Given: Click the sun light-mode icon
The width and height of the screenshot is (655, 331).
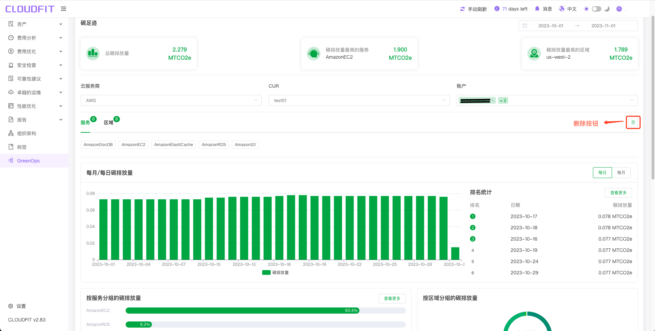Looking at the screenshot, I should tap(586, 9).
